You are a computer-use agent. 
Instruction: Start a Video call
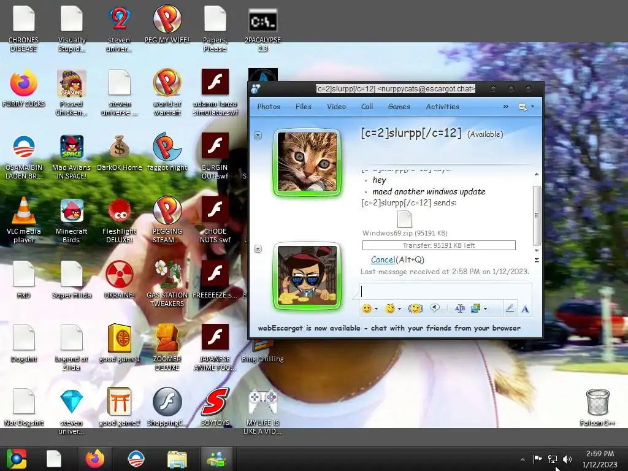coord(336,107)
